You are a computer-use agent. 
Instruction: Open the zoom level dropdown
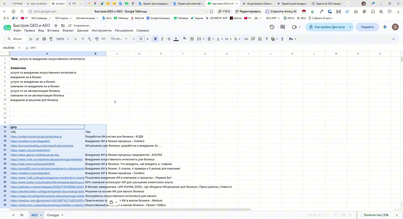63,39
